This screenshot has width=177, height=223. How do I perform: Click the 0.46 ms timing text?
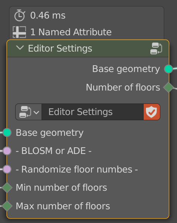[x=48, y=15]
